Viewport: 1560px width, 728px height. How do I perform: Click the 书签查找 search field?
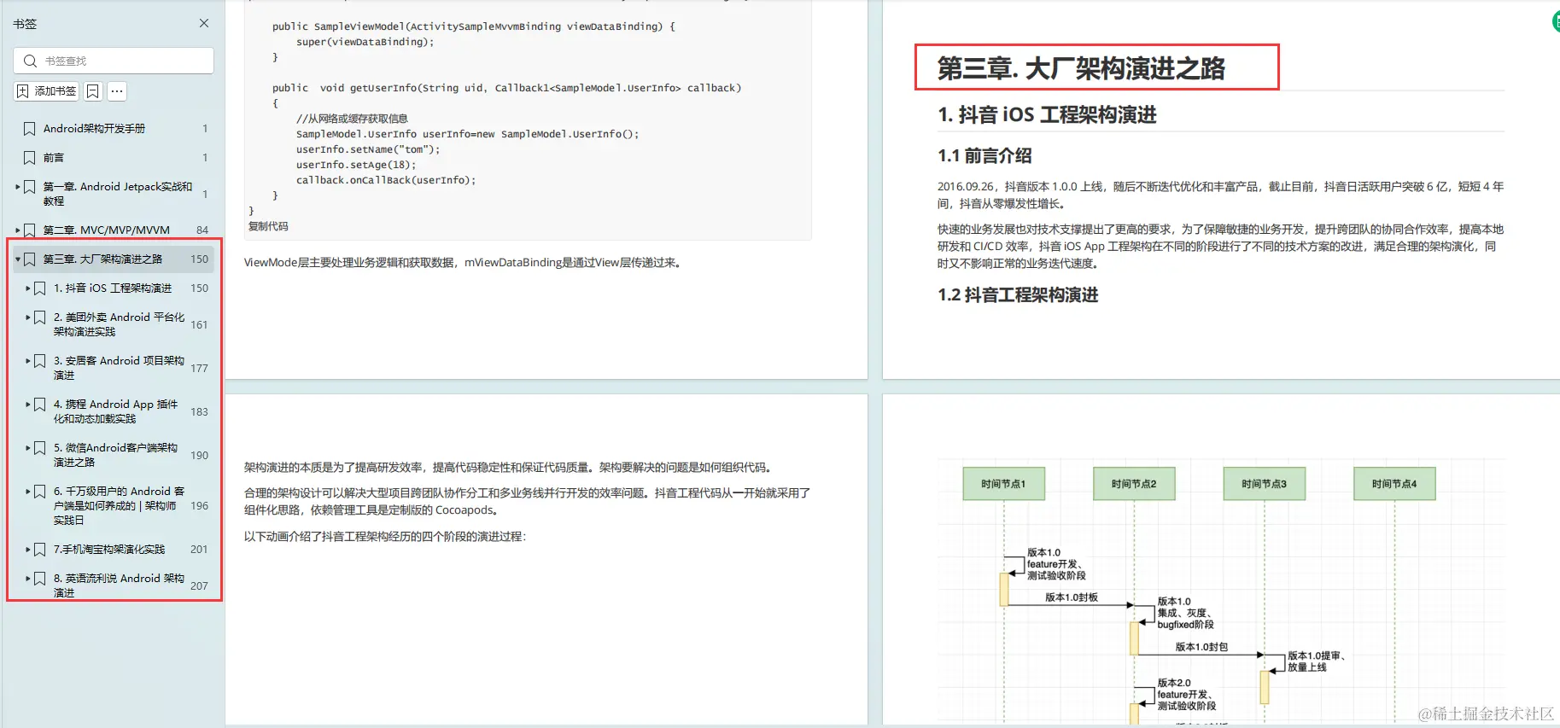pyautogui.click(x=114, y=61)
